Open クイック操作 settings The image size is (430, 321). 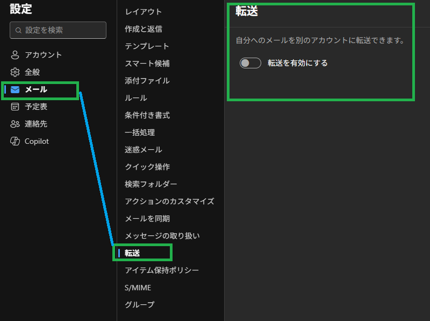pos(147,167)
